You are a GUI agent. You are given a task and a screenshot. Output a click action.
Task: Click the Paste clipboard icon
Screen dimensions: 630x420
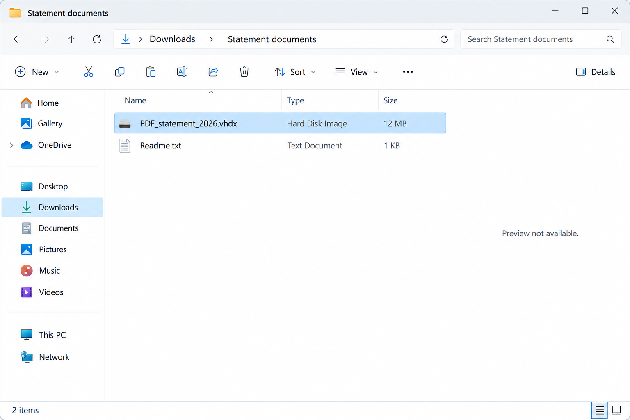pos(151,72)
